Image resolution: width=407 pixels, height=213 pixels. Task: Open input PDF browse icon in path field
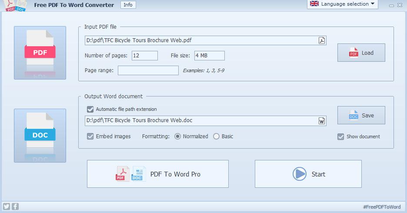tap(322, 40)
